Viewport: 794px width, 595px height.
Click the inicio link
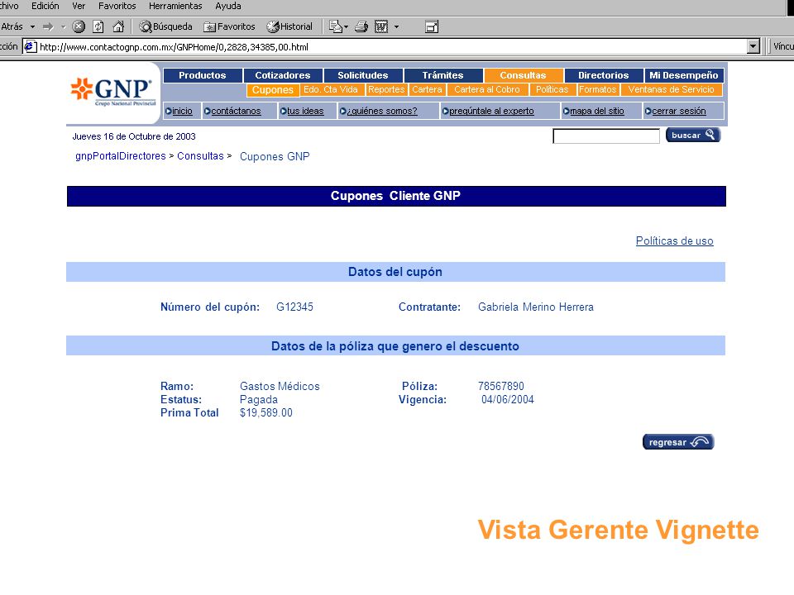point(182,111)
